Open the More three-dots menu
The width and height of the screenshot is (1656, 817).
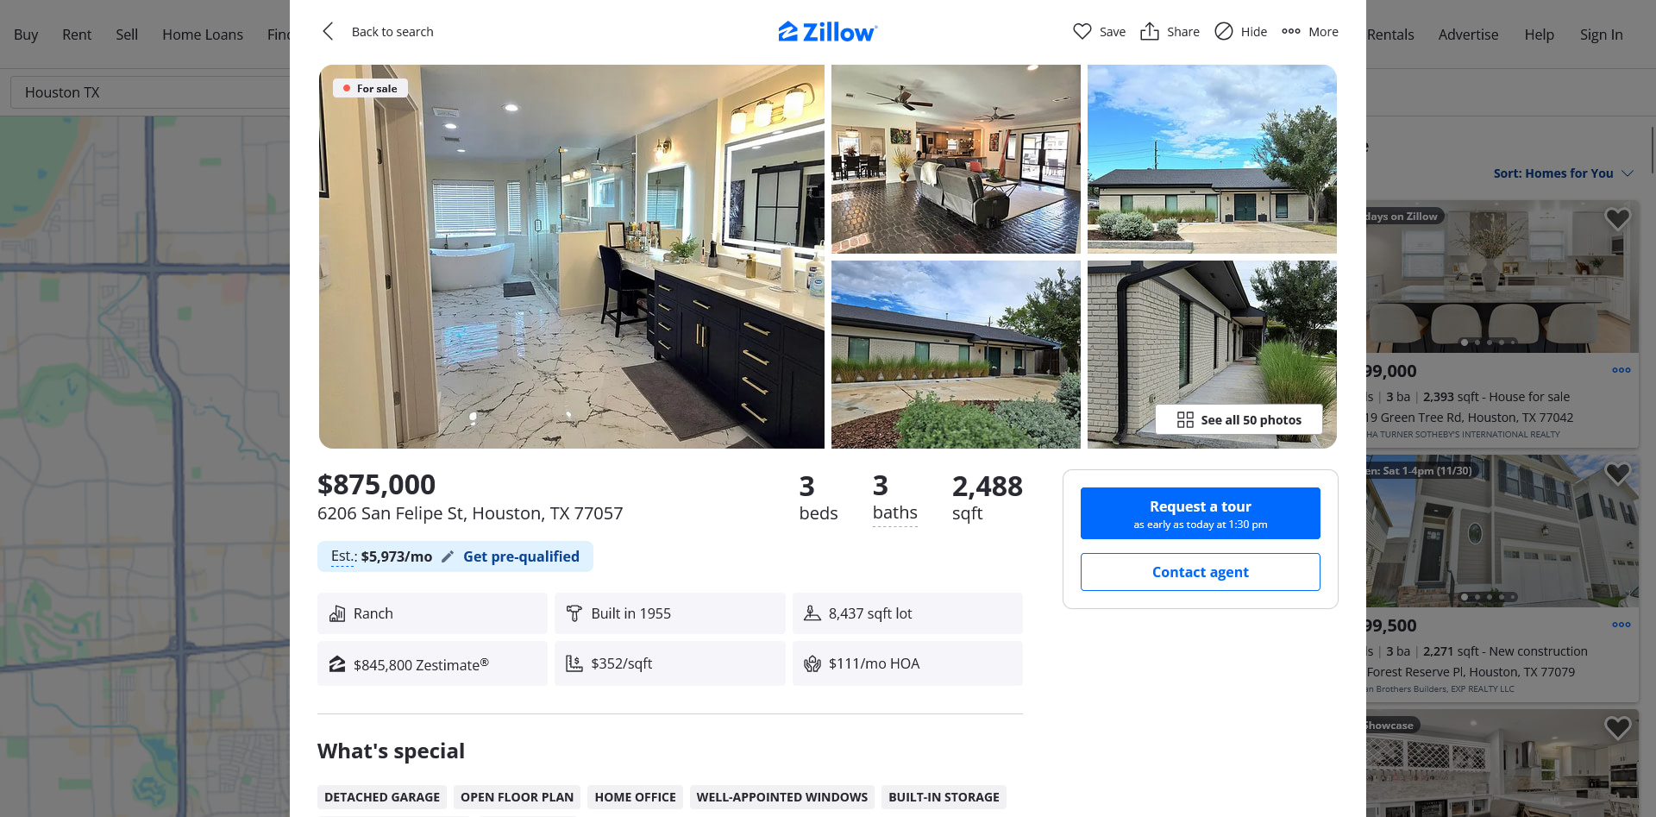tap(1290, 31)
